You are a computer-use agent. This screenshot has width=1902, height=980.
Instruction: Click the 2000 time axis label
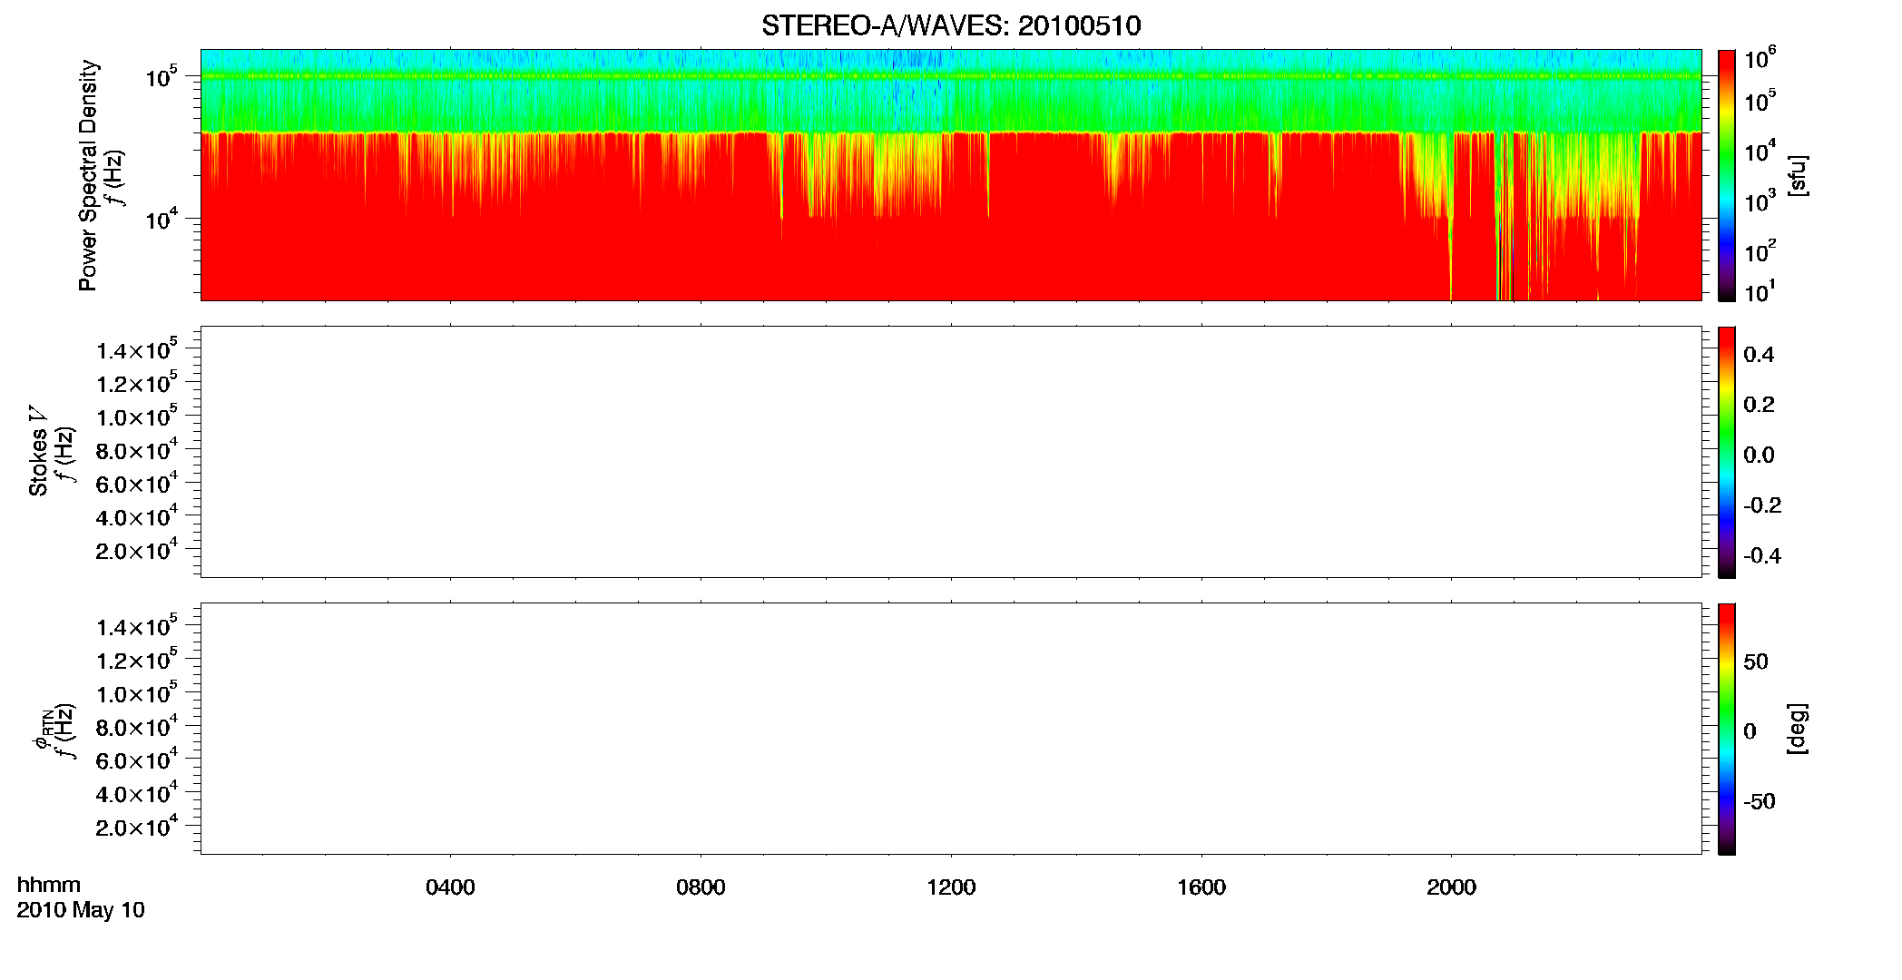[x=1451, y=887]
